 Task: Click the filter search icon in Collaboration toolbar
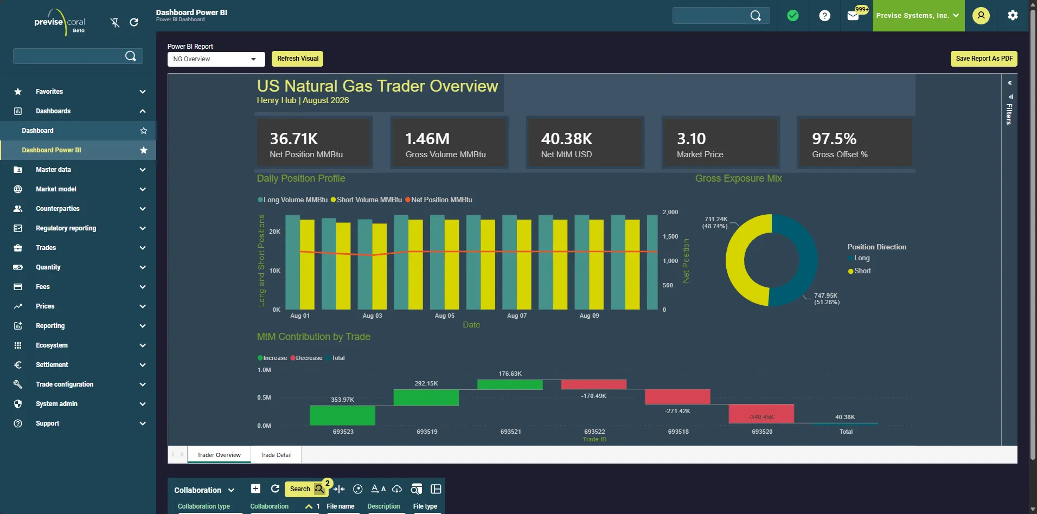click(416, 489)
